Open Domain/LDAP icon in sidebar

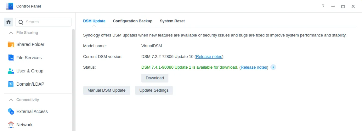pyautogui.click(x=11, y=84)
